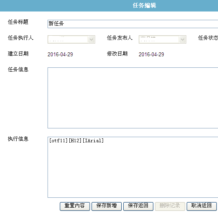Viewport: 218px width, 216px height.
Task: Click the 保存返回 button
Action: click(138, 206)
